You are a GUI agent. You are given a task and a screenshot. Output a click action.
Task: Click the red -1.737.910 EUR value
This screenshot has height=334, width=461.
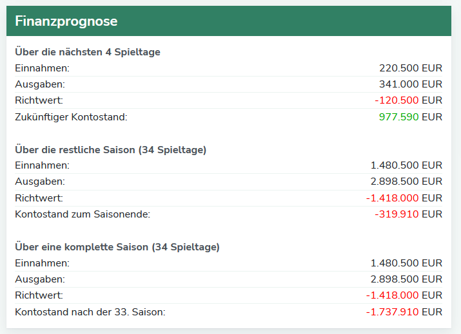pos(404,312)
